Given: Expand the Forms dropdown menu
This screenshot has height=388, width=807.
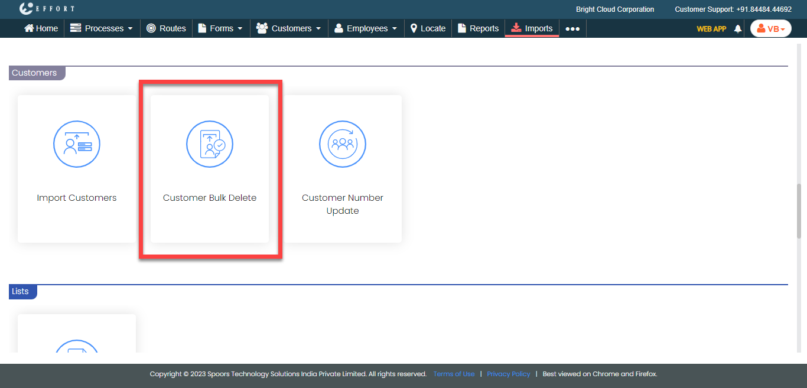Looking at the screenshot, I should click(x=220, y=28).
